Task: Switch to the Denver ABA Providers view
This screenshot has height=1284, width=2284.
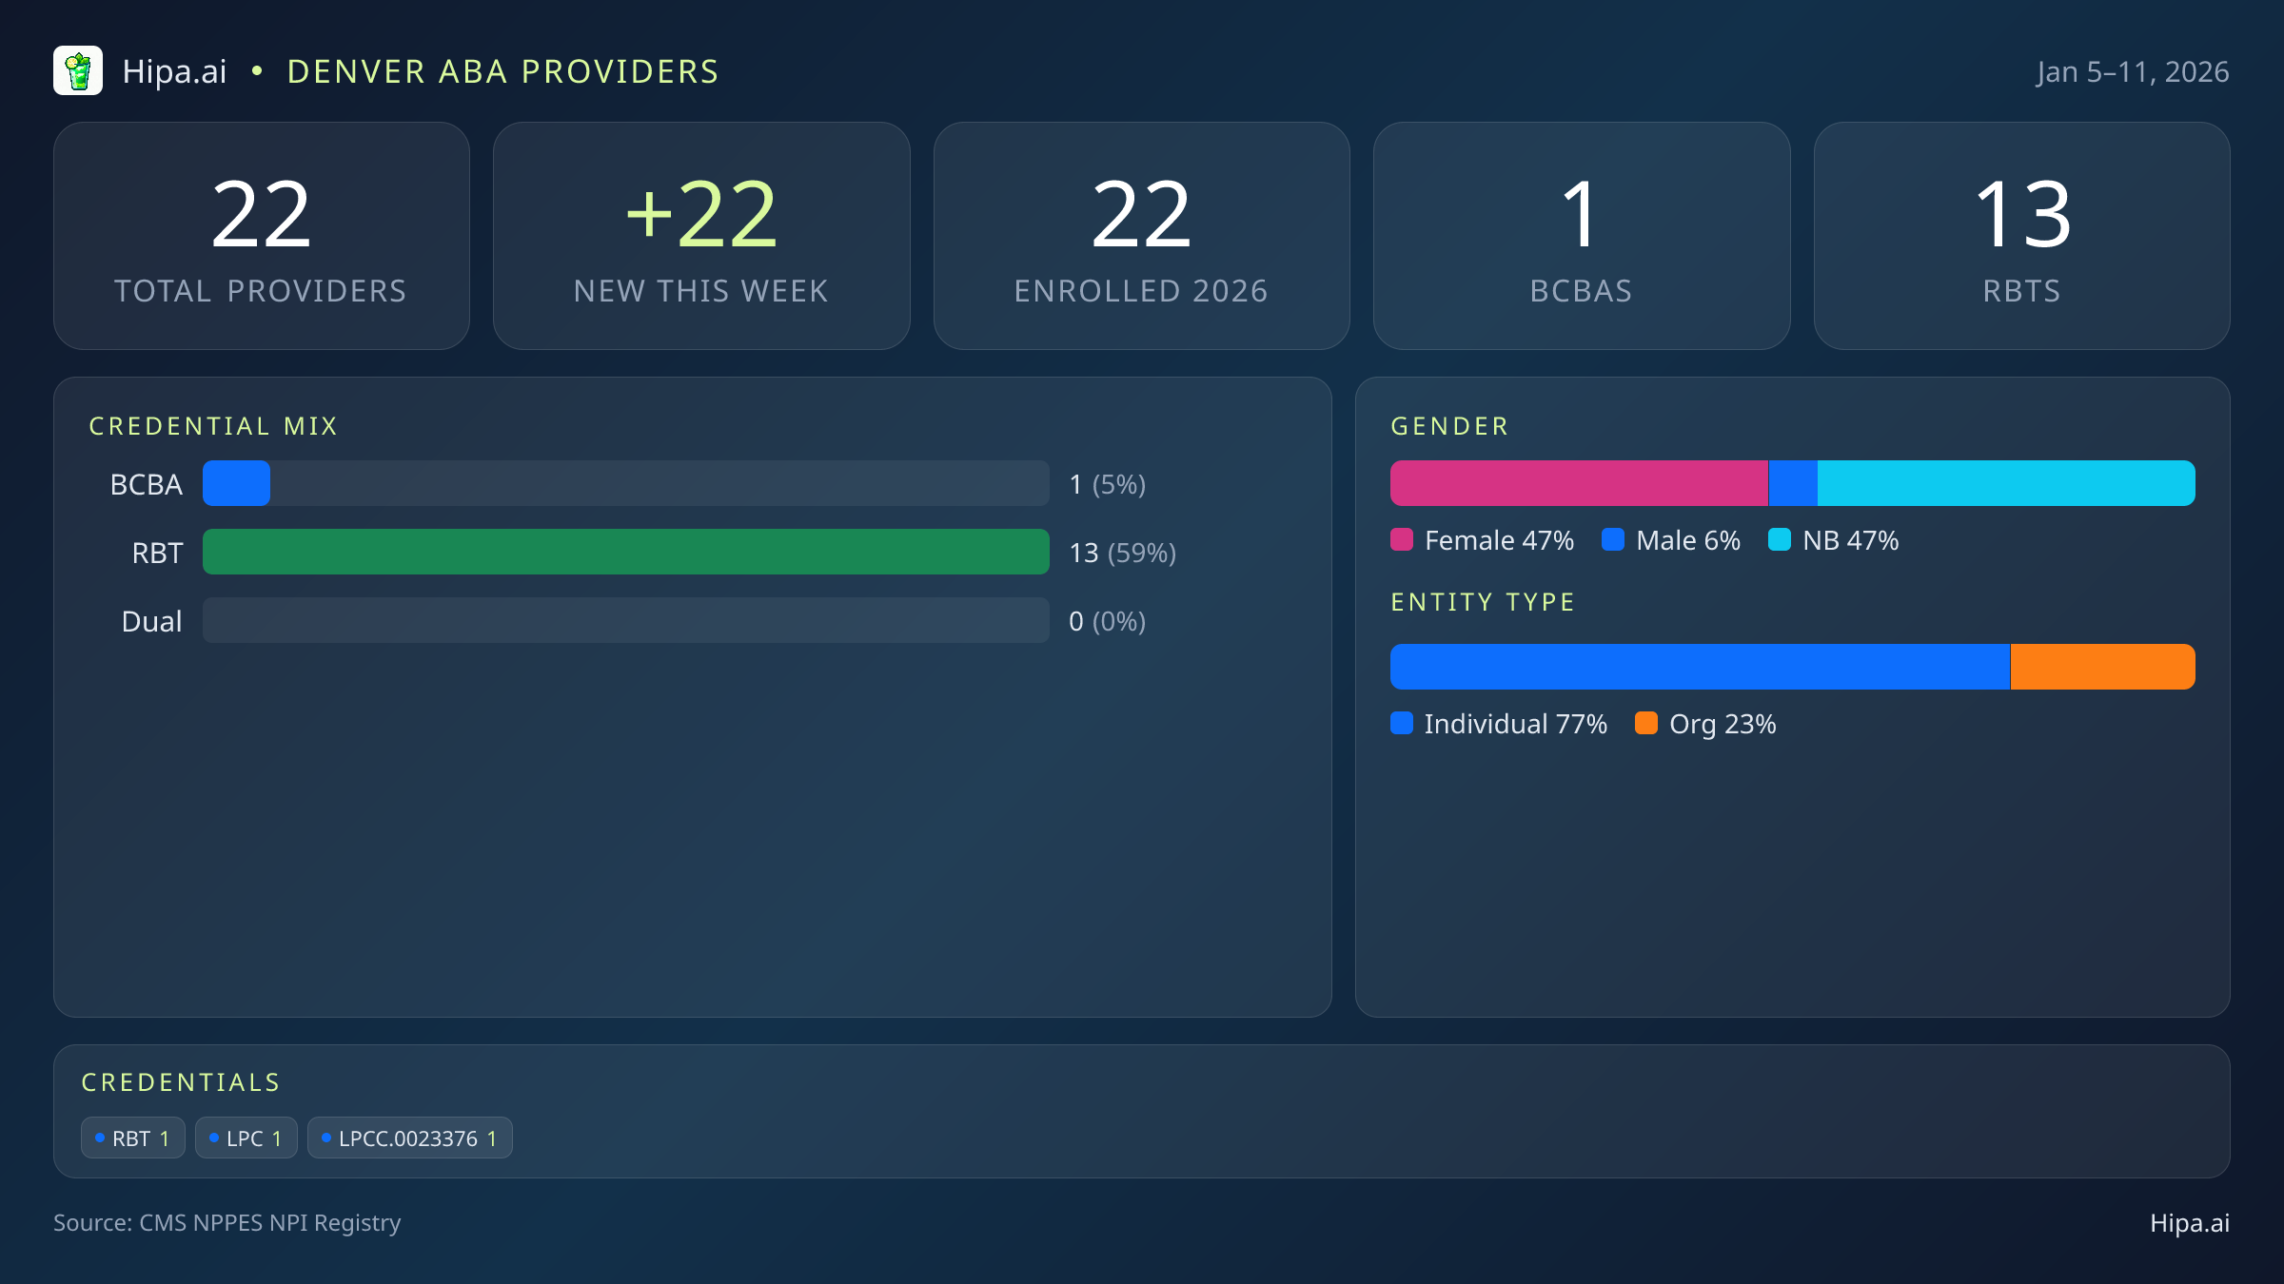Action: 502,70
